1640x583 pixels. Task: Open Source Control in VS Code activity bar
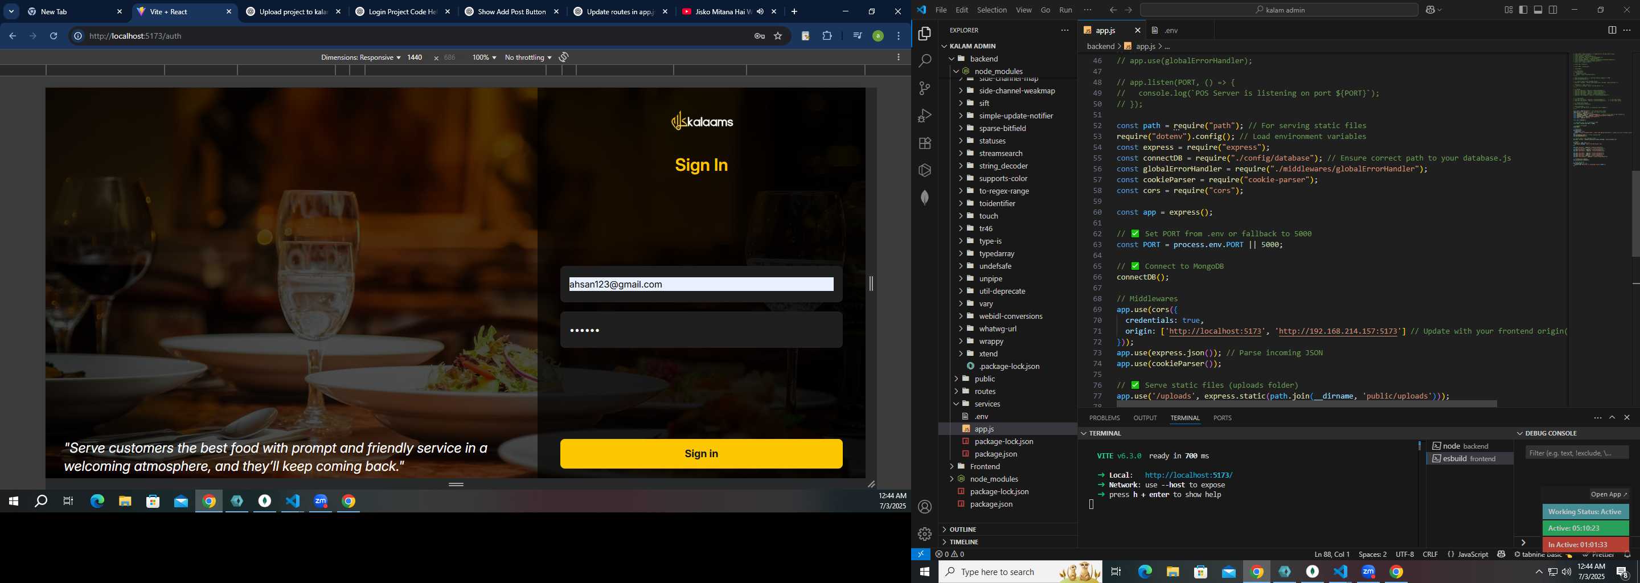click(924, 88)
